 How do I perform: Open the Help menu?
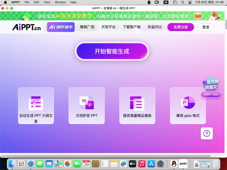click(73, 2)
